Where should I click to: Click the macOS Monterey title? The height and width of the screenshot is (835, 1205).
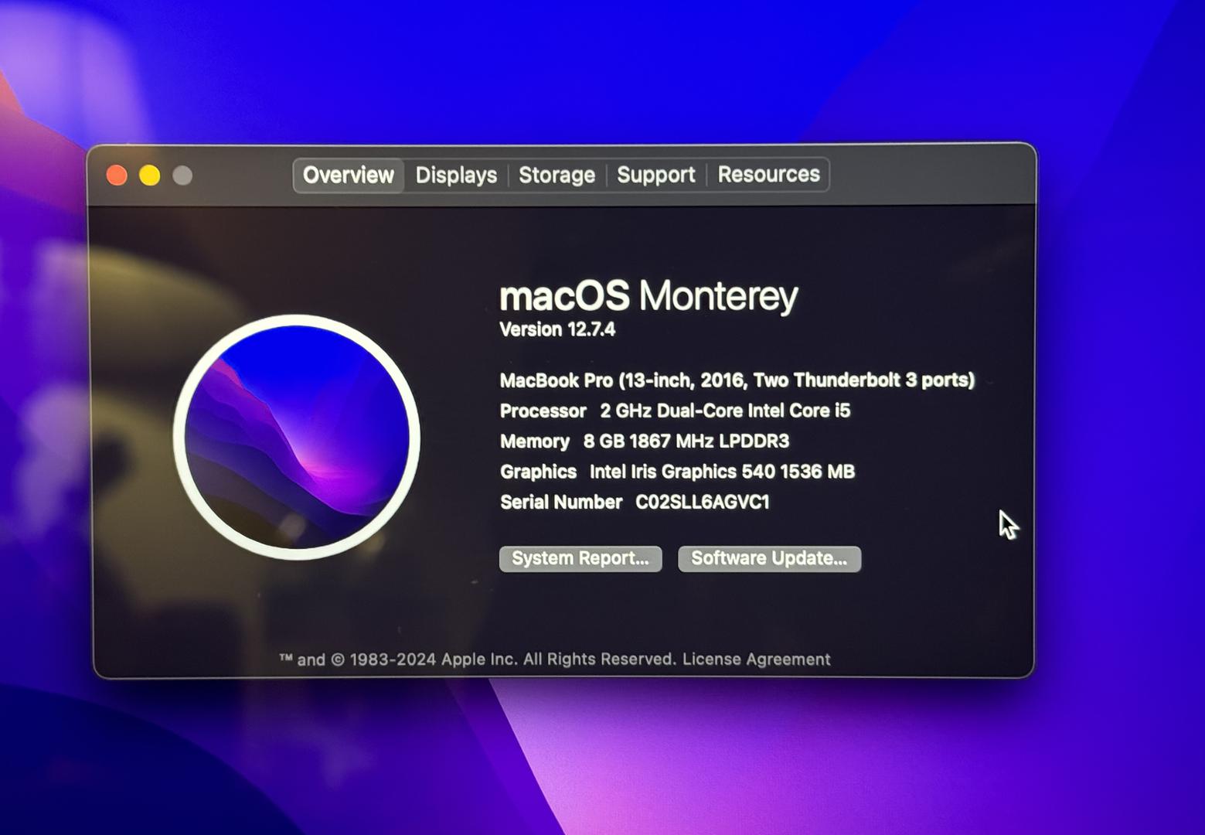click(x=648, y=297)
